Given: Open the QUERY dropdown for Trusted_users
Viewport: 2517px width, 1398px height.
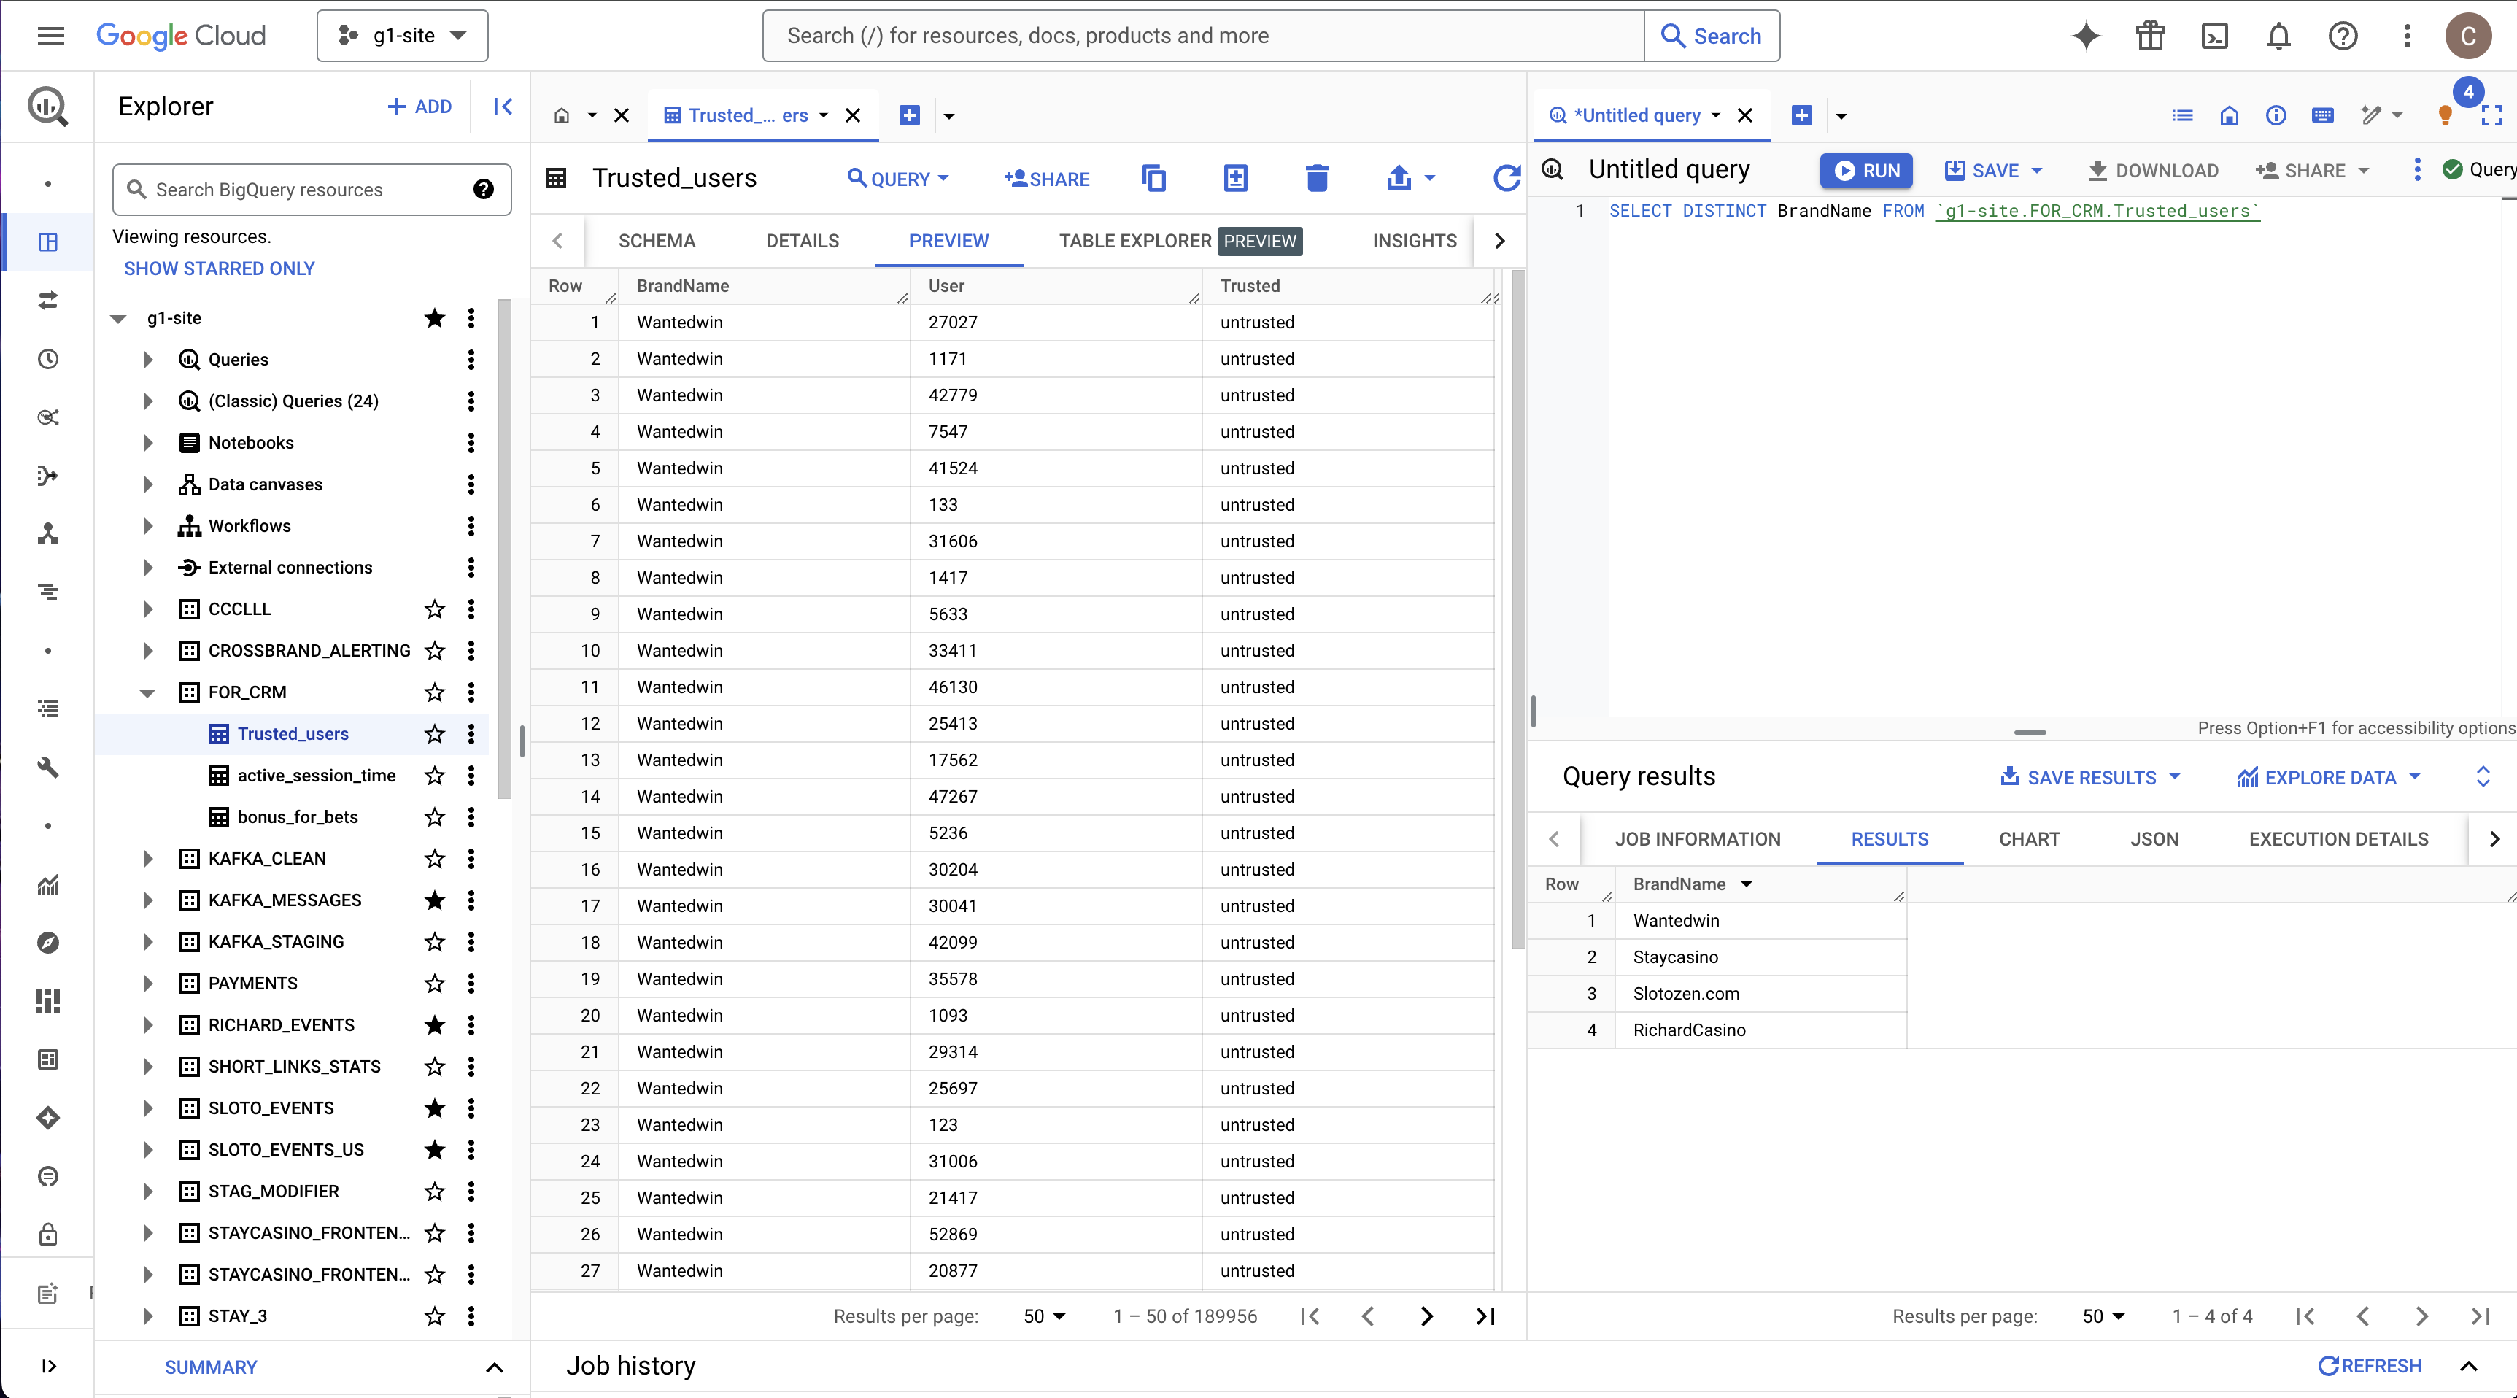Looking at the screenshot, I should click(x=898, y=179).
